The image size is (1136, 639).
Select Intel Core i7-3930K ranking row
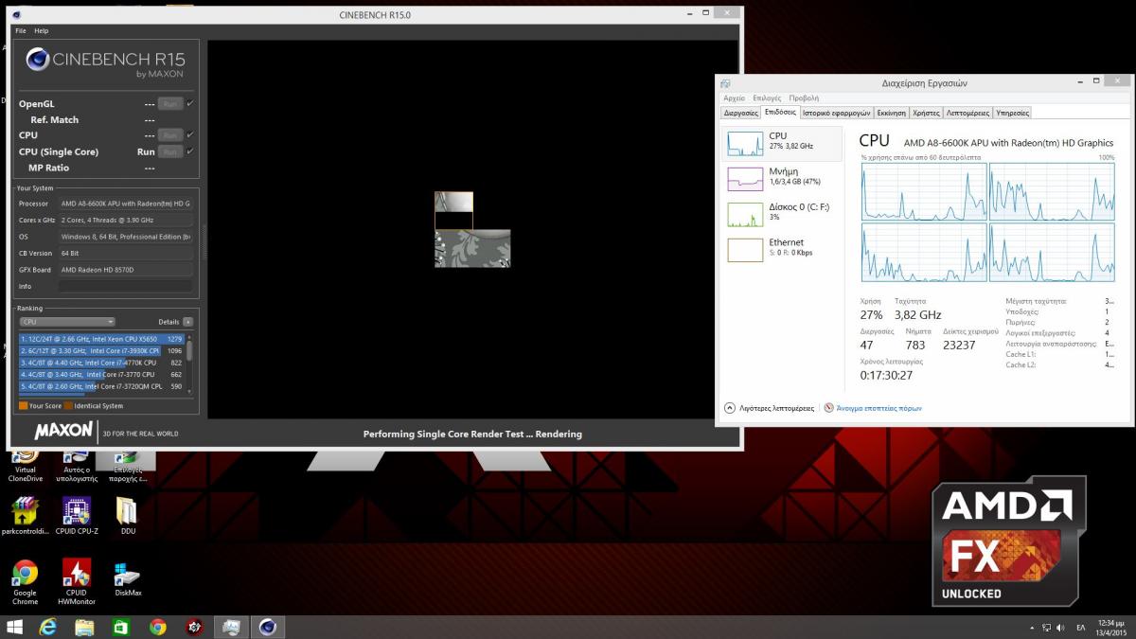coord(101,350)
